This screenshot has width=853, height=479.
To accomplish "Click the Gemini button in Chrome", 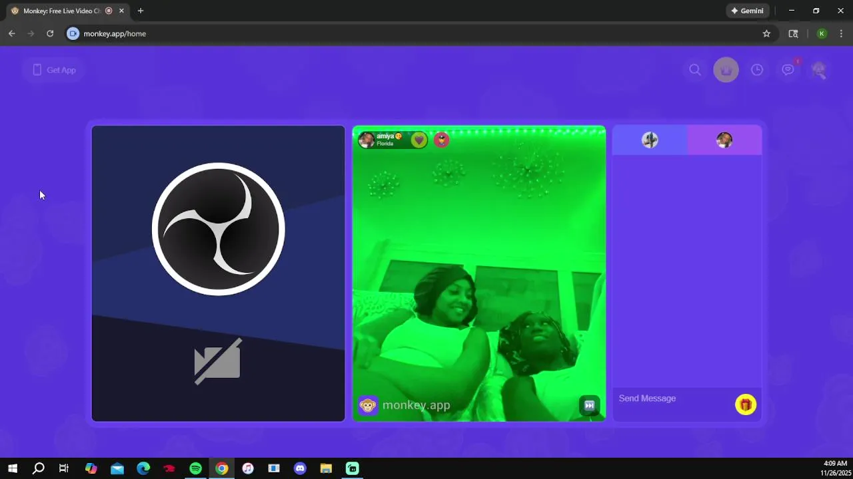I will pyautogui.click(x=747, y=11).
